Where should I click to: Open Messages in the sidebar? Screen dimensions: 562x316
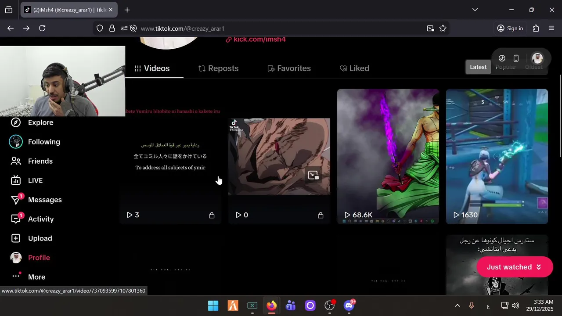pos(36,200)
